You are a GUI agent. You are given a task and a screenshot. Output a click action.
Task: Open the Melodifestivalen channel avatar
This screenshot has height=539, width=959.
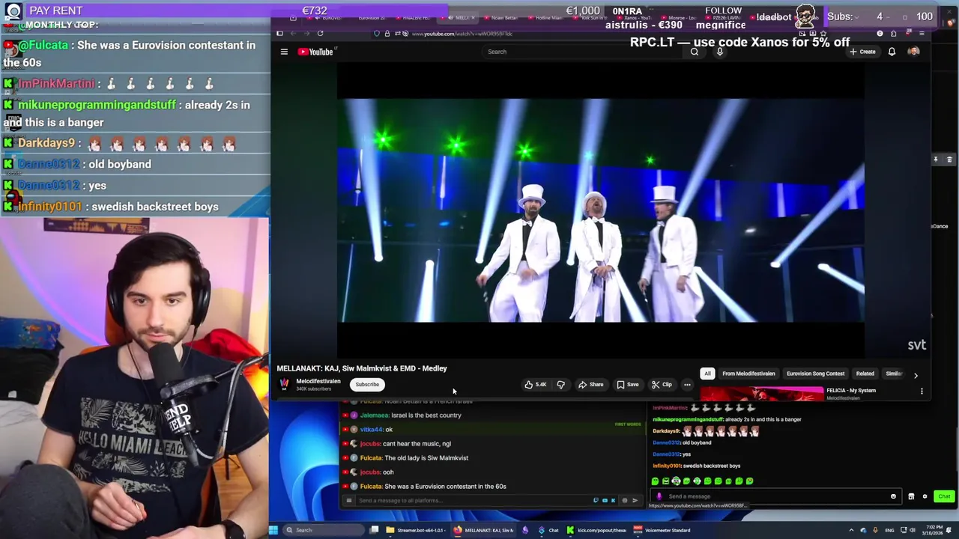[x=285, y=384]
